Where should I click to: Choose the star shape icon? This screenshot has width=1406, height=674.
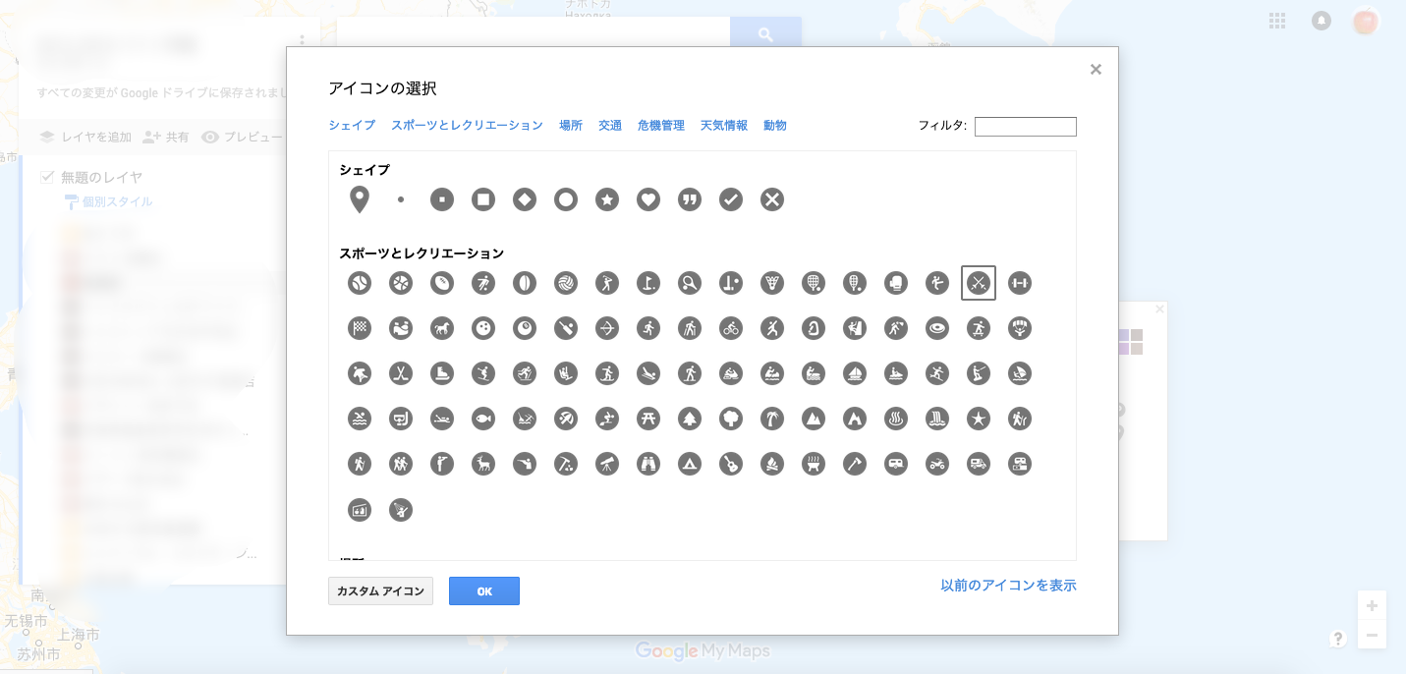[x=607, y=200]
